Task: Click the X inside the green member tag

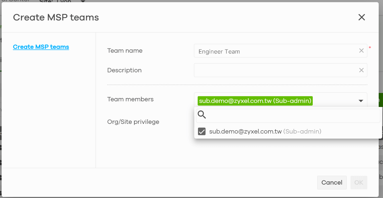Action: [309, 101]
